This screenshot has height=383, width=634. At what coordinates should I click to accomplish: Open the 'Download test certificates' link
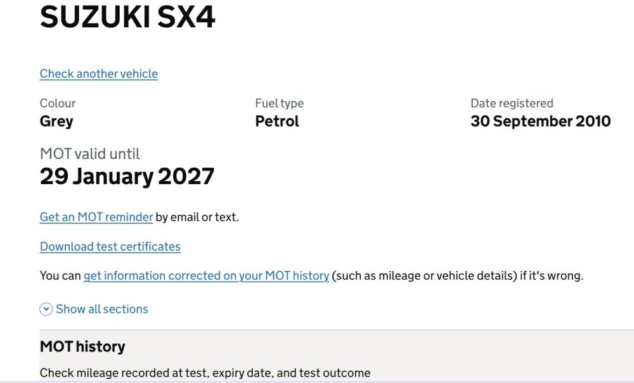click(110, 247)
